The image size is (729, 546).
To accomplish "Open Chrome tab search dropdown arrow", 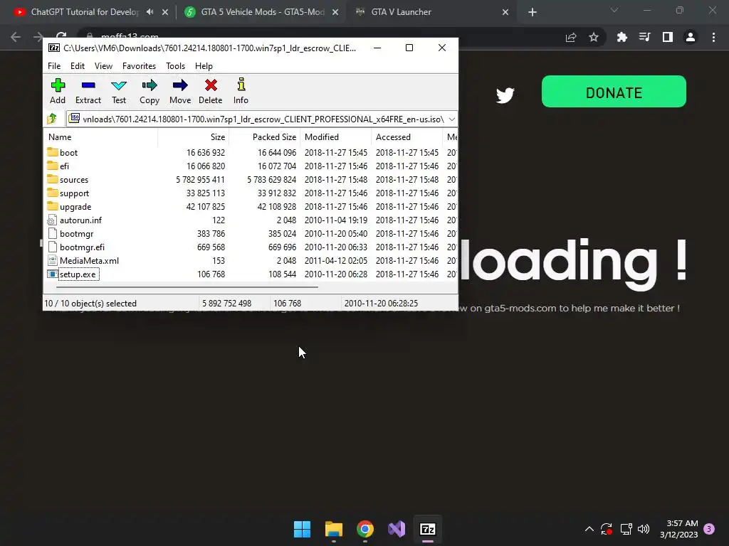I will click(614, 10).
